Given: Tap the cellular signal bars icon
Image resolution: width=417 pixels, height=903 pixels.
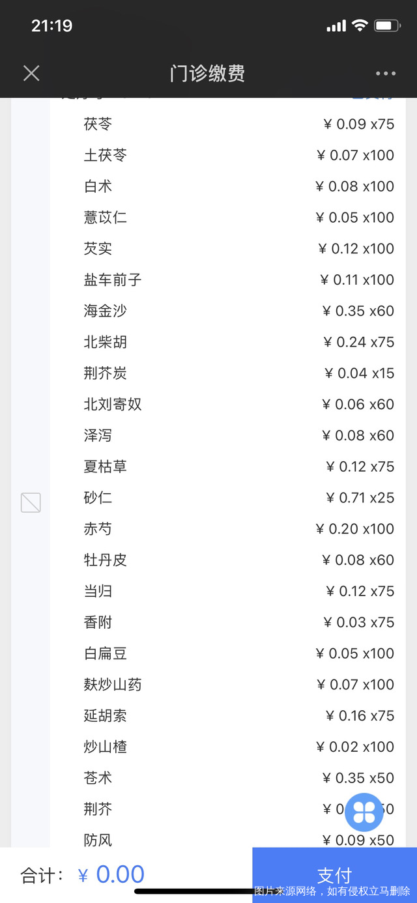Looking at the screenshot, I should pos(336,26).
